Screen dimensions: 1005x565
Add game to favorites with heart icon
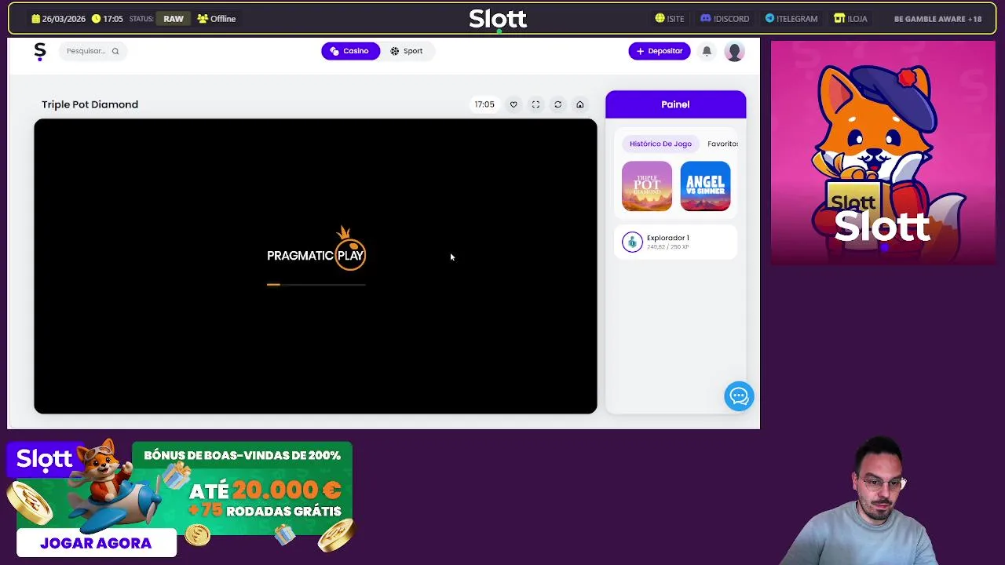[x=513, y=104]
